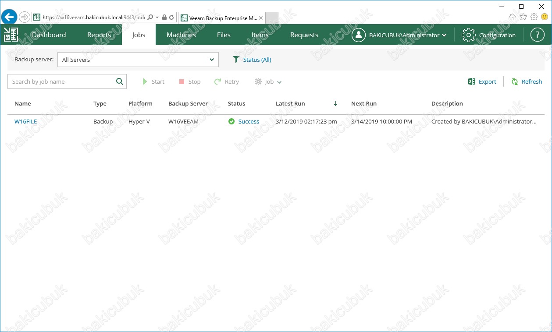This screenshot has width=552, height=332.
Task: Click the search magnifier in job search
Action: click(120, 81)
